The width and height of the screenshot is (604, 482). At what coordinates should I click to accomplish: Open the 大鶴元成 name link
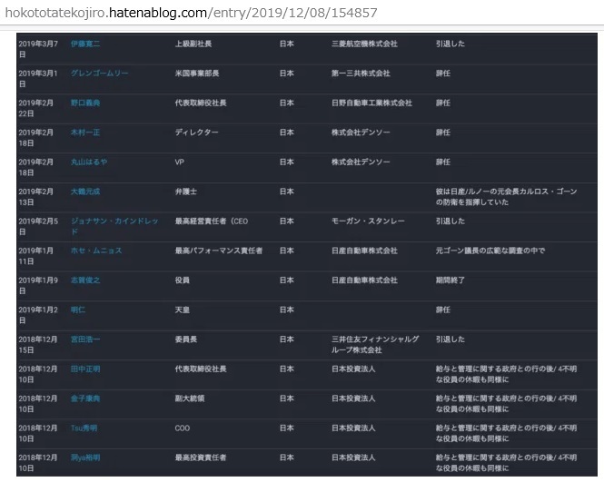(85, 192)
